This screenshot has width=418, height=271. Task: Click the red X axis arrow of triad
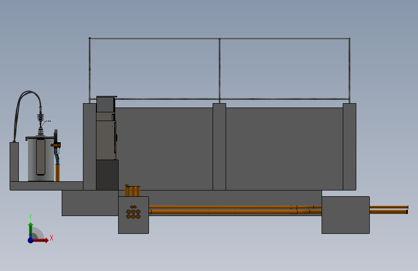click(41, 240)
